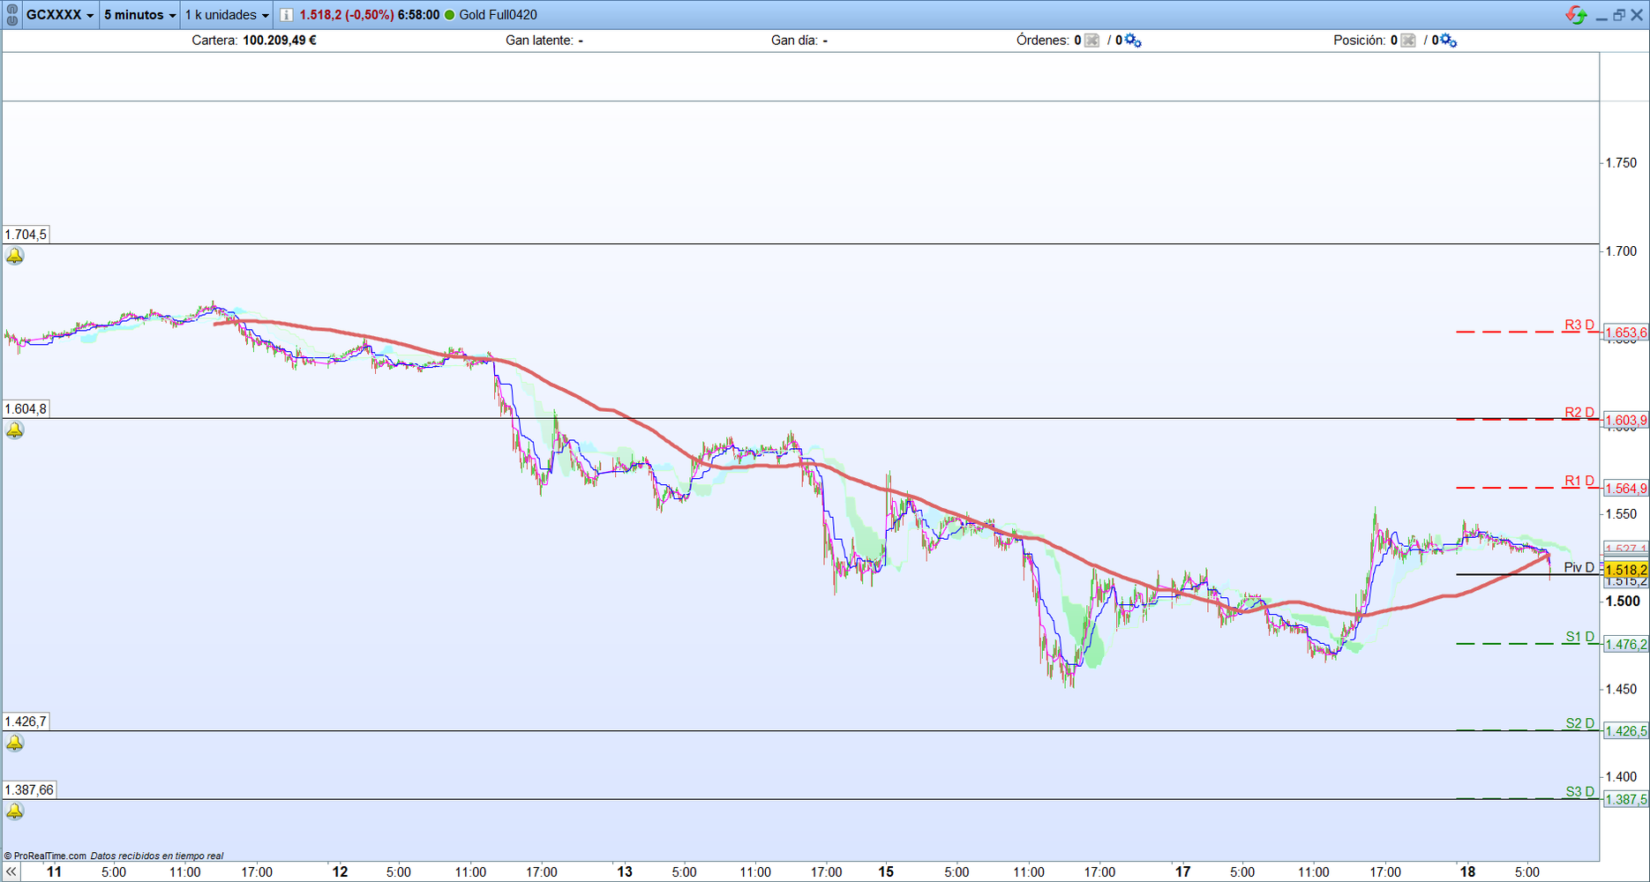Cancel orders with the Órdenes X icon
Viewport: 1650px width, 882px height.
click(1091, 41)
